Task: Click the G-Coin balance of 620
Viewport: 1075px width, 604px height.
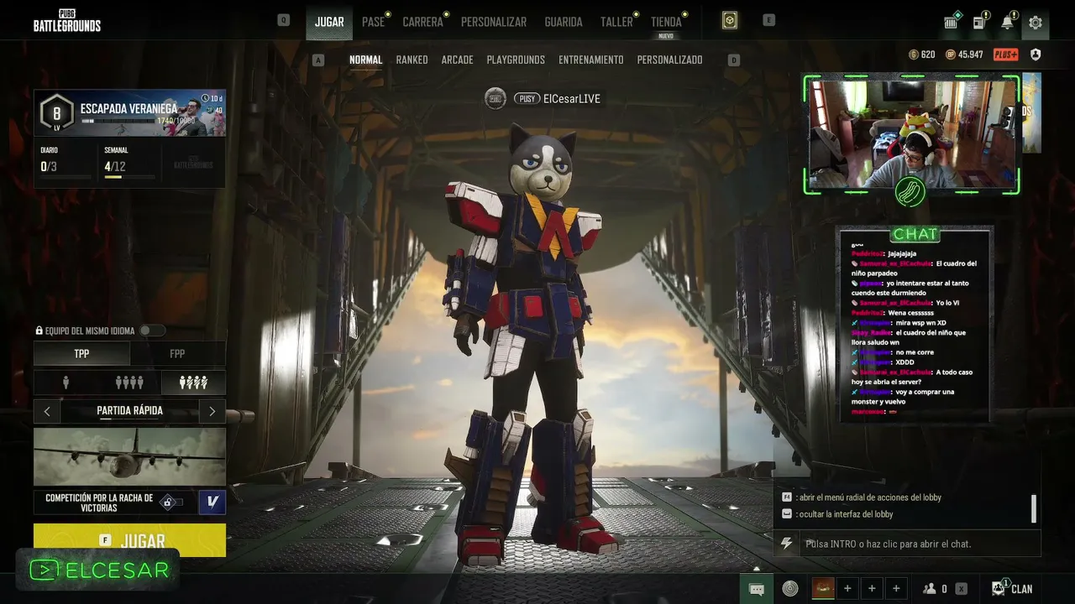Action: click(921, 55)
